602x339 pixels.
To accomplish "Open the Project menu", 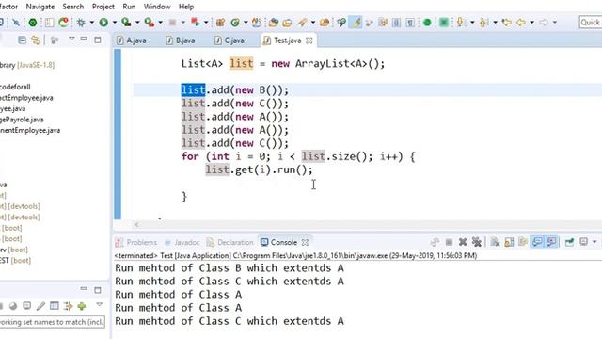I will pyautogui.click(x=103, y=7).
